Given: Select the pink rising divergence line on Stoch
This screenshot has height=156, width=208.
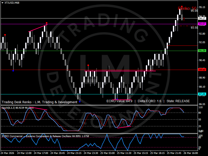Looking at the screenshot, I should point(124,127).
